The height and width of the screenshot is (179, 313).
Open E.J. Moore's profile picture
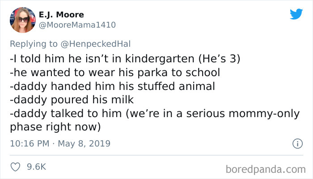click(22, 20)
